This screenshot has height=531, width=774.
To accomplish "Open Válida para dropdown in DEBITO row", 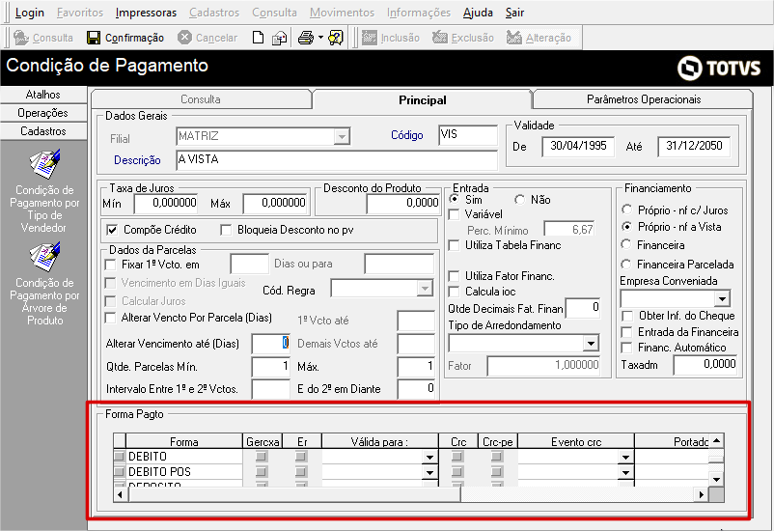I will pos(429,457).
